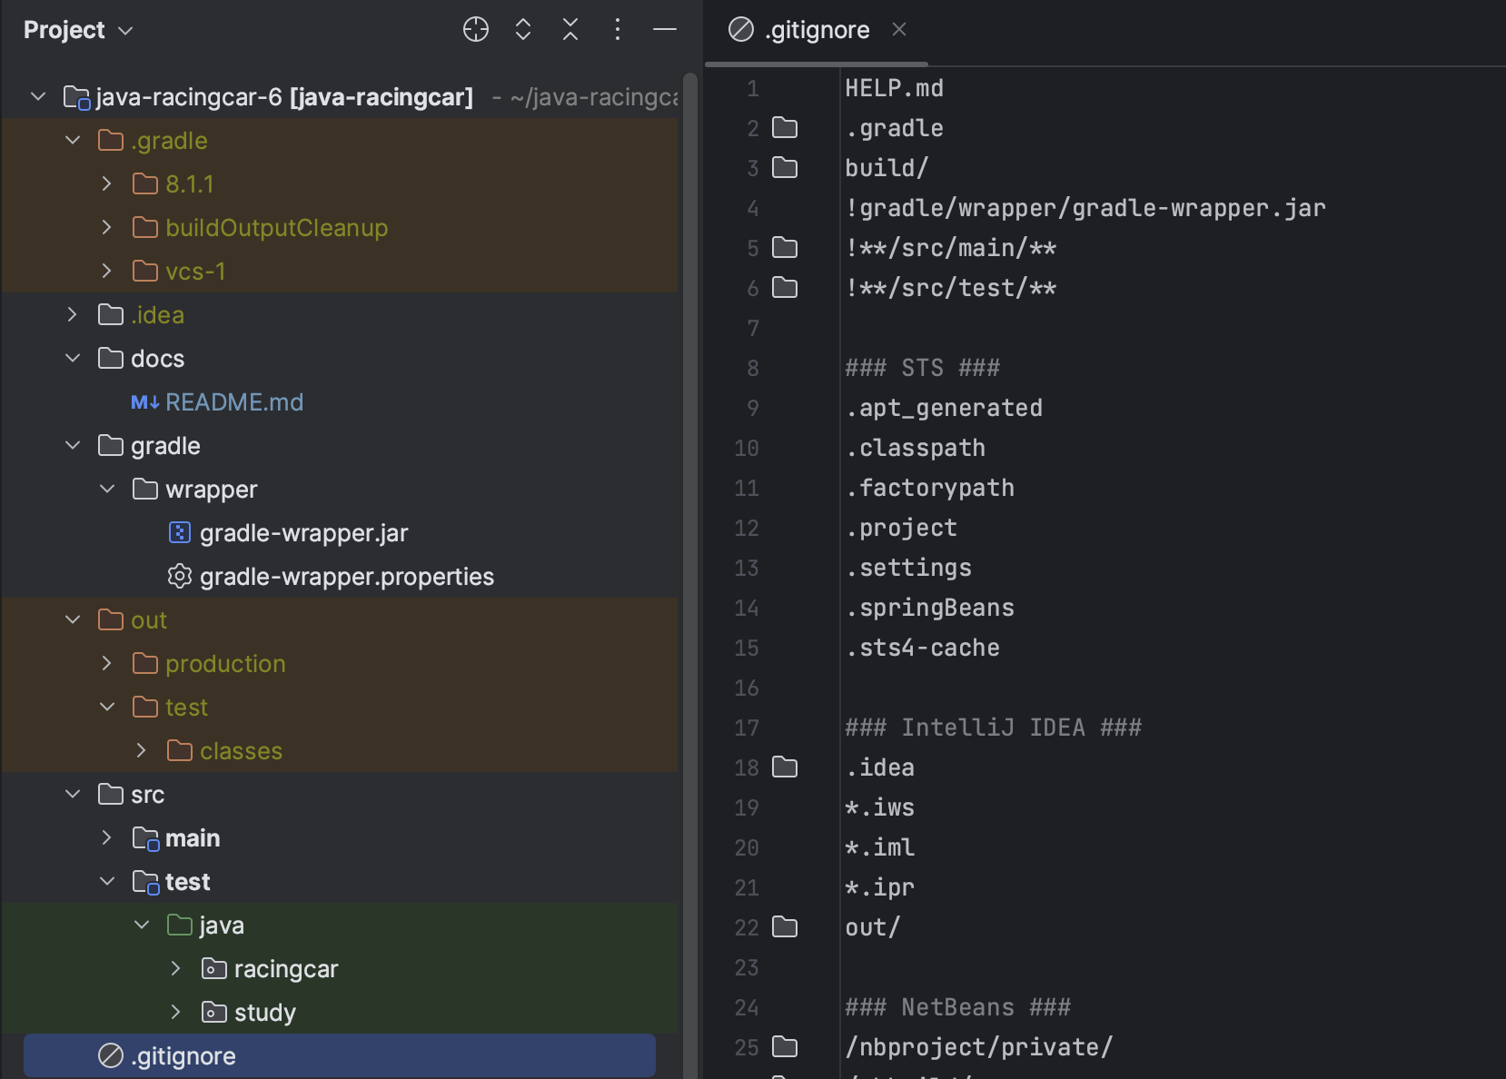The width and height of the screenshot is (1506, 1079).
Task: Collapse the wrapper folder
Action: click(107, 489)
